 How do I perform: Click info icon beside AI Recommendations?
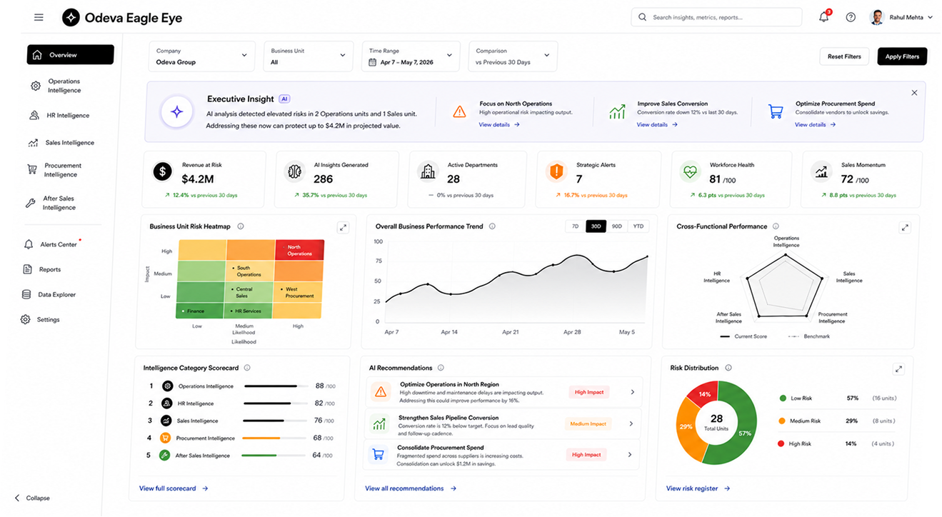pos(441,368)
